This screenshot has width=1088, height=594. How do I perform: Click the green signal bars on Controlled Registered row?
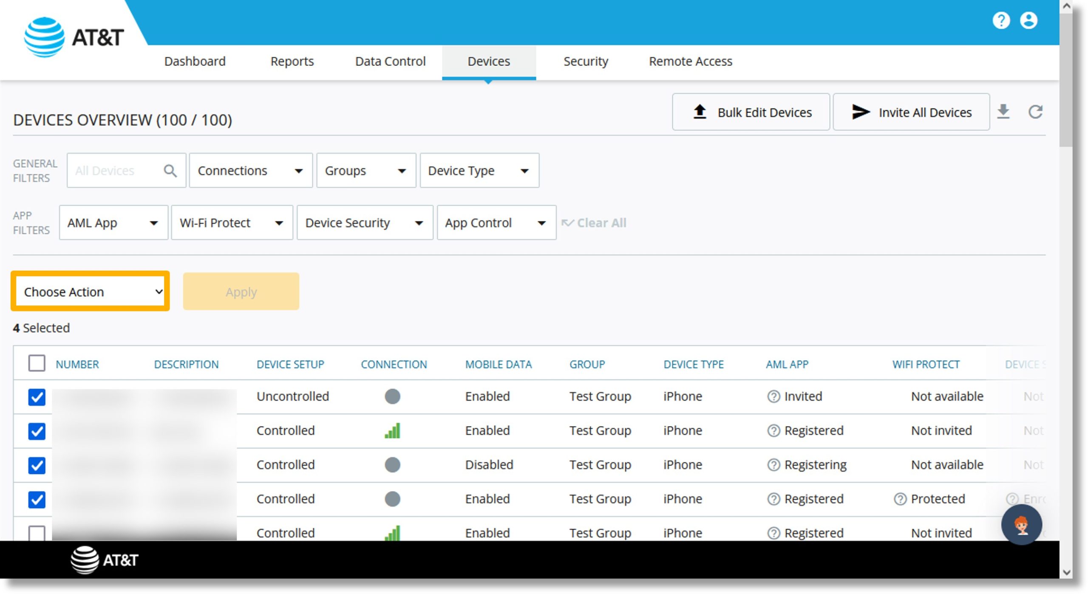pyautogui.click(x=392, y=430)
